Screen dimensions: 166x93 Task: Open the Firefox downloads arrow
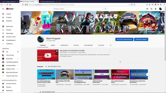tap(147, 5)
